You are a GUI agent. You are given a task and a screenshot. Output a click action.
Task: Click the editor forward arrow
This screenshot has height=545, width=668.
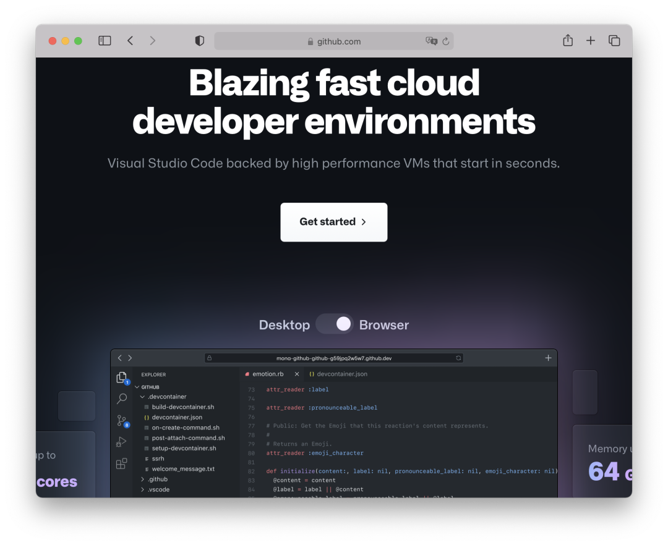tap(130, 358)
